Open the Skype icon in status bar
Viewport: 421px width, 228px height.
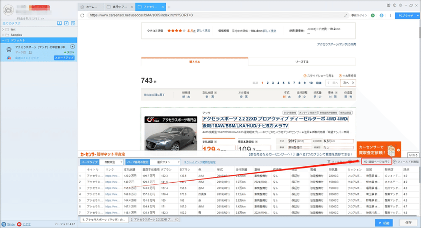pos(4,224)
